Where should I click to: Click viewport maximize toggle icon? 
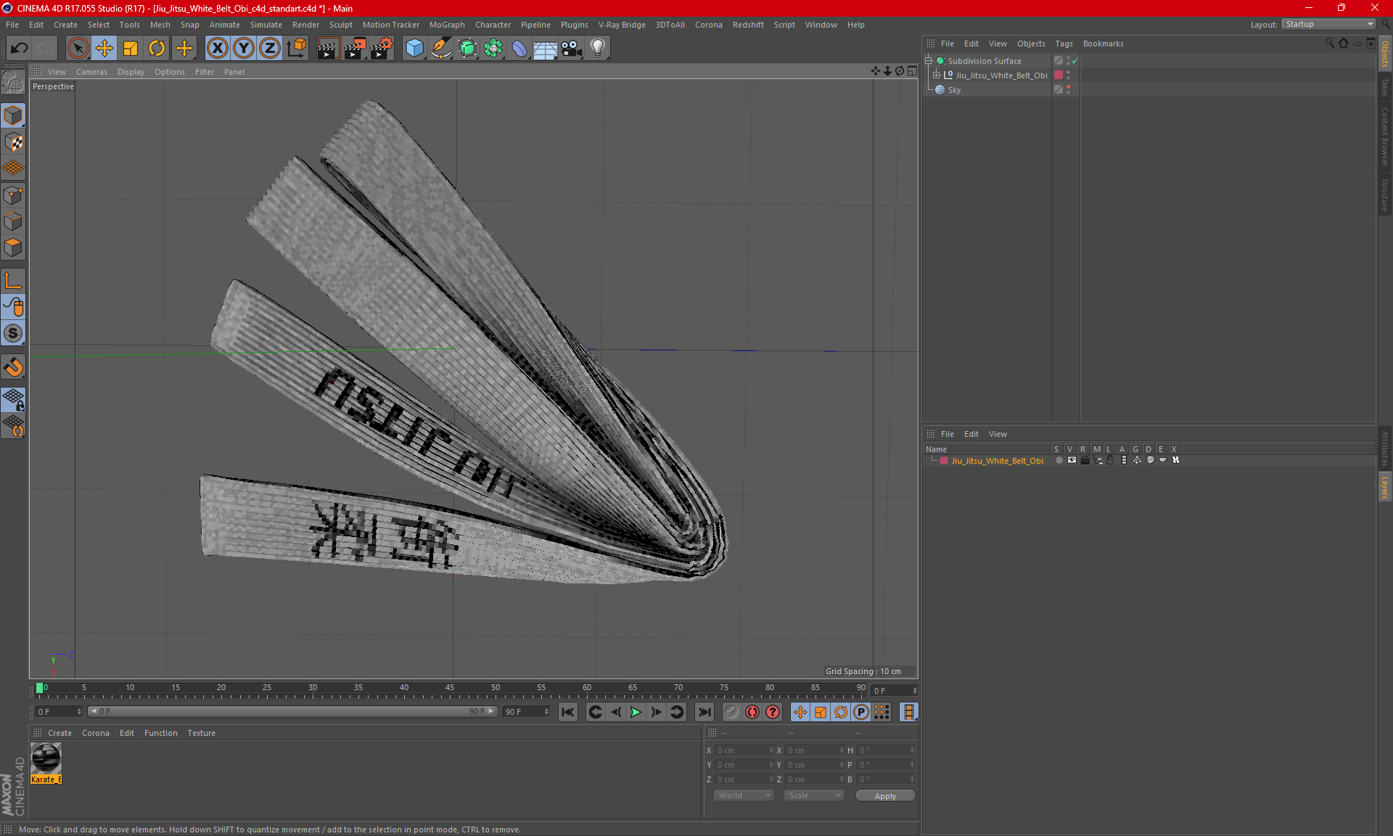912,71
